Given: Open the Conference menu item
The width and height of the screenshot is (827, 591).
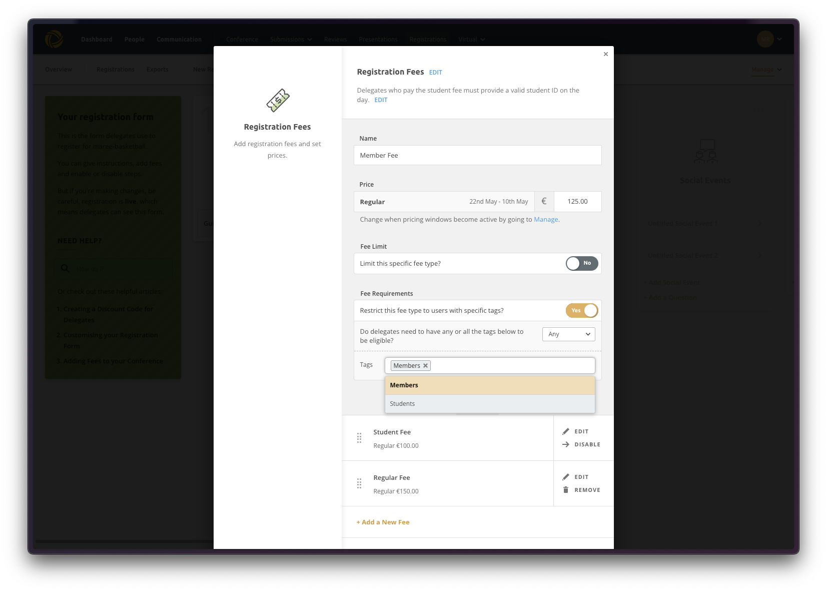Looking at the screenshot, I should coord(242,40).
